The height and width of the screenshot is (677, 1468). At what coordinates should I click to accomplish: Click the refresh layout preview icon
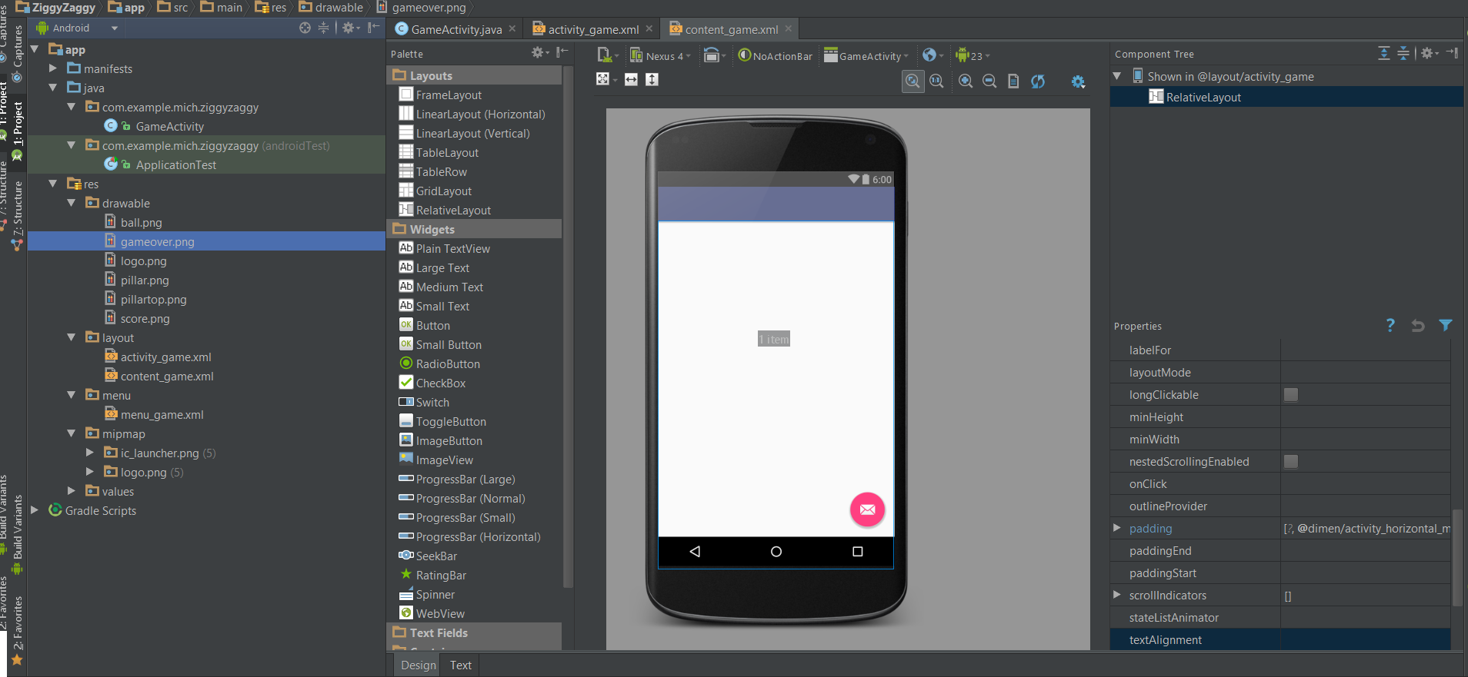[1038, 81]
